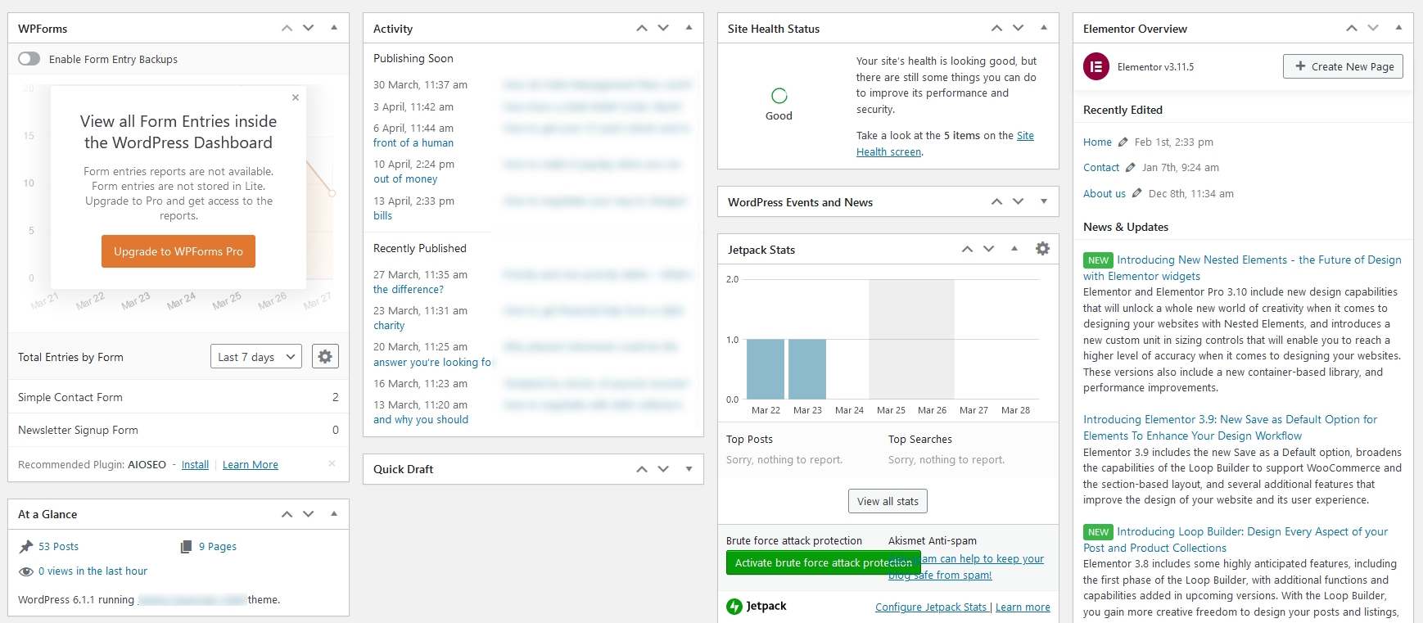The image size is (1423, 623).
Task: Open the Last 7 days dropdown
Action: pyautogui.click(x=256, y=357)
